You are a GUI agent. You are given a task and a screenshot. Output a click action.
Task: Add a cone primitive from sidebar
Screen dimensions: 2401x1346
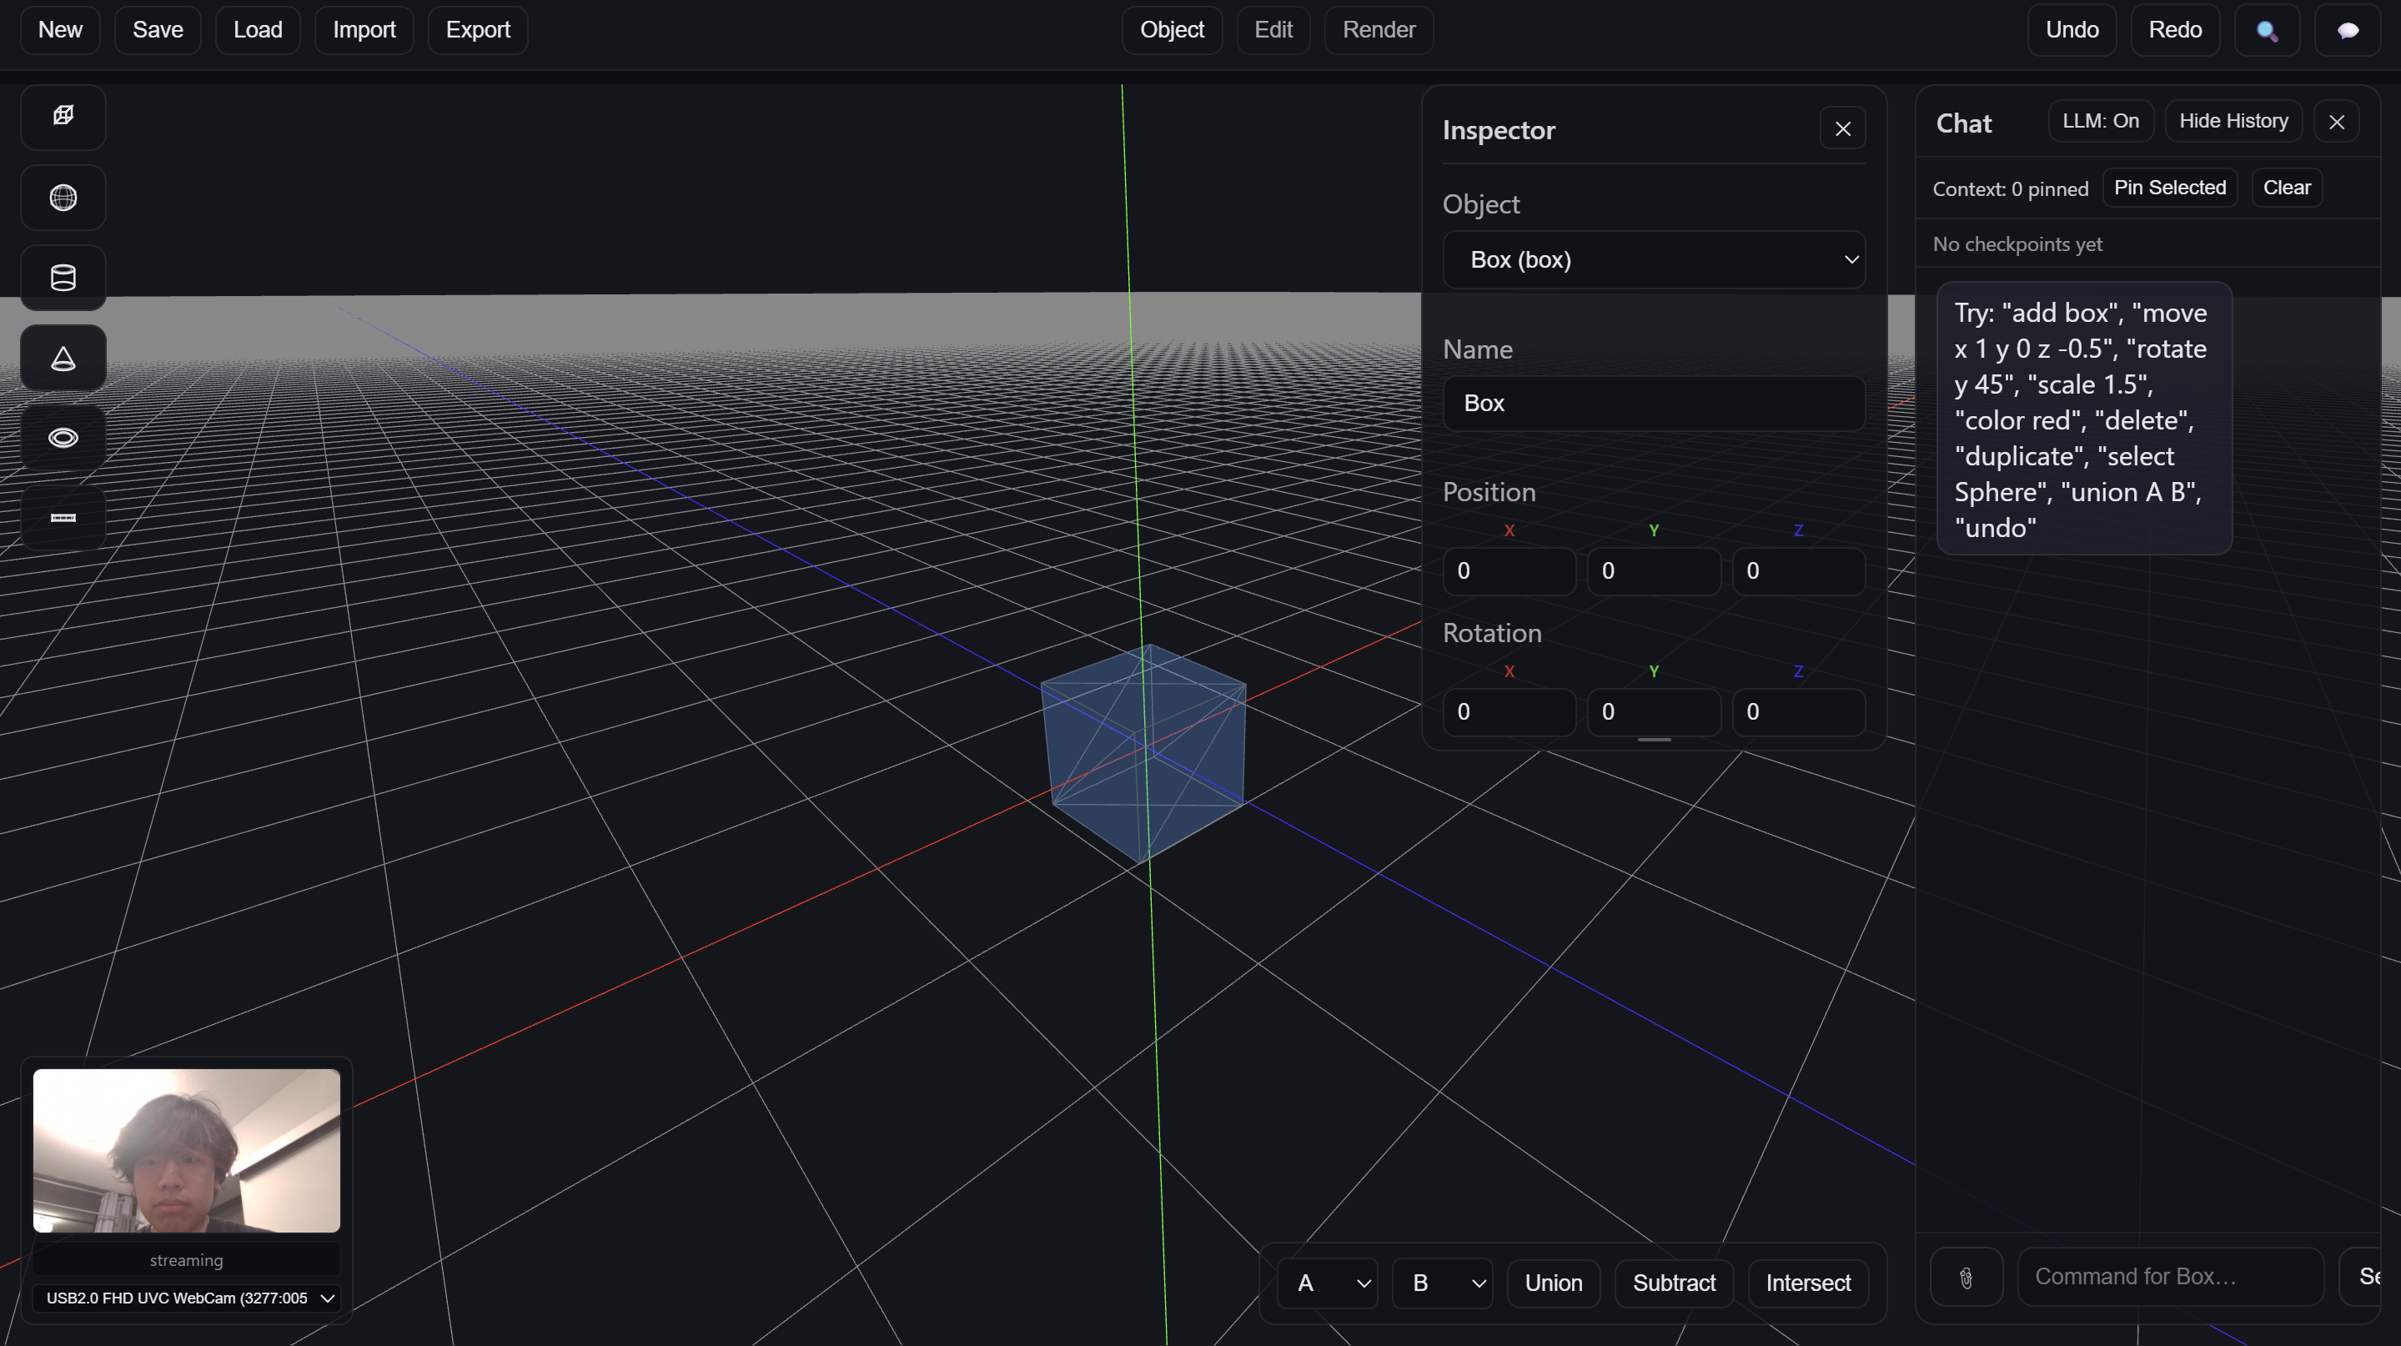point(63,358)
